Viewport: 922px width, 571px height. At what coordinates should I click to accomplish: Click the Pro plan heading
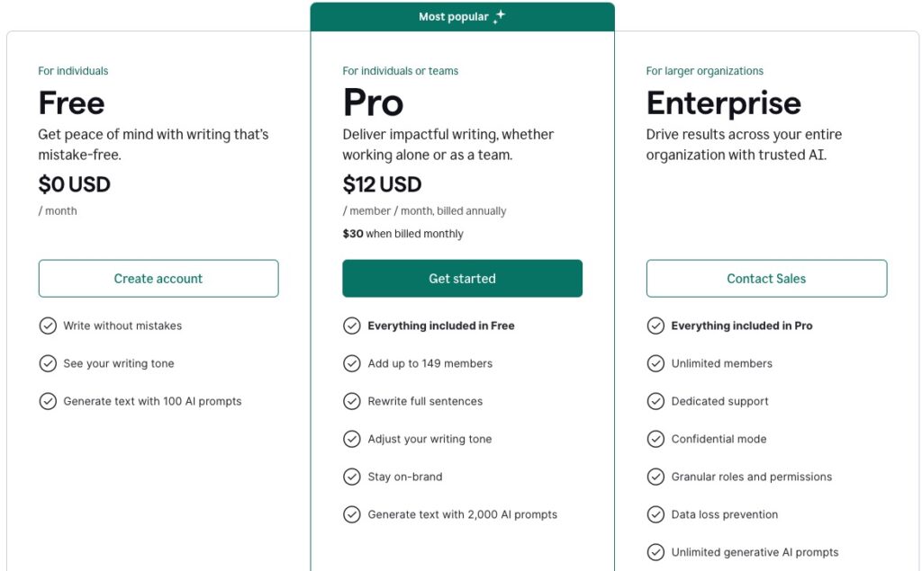[x=373, y=103]
